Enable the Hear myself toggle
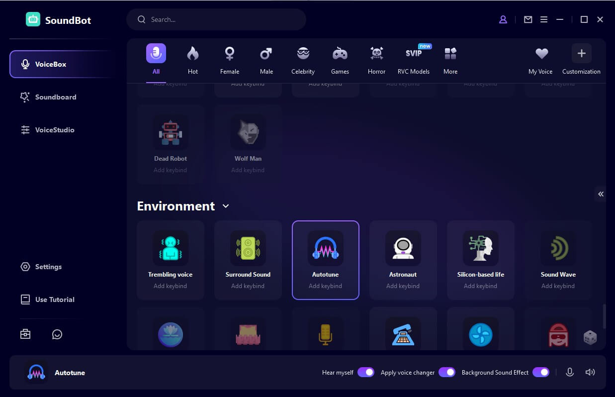 (x=366, y=372)
